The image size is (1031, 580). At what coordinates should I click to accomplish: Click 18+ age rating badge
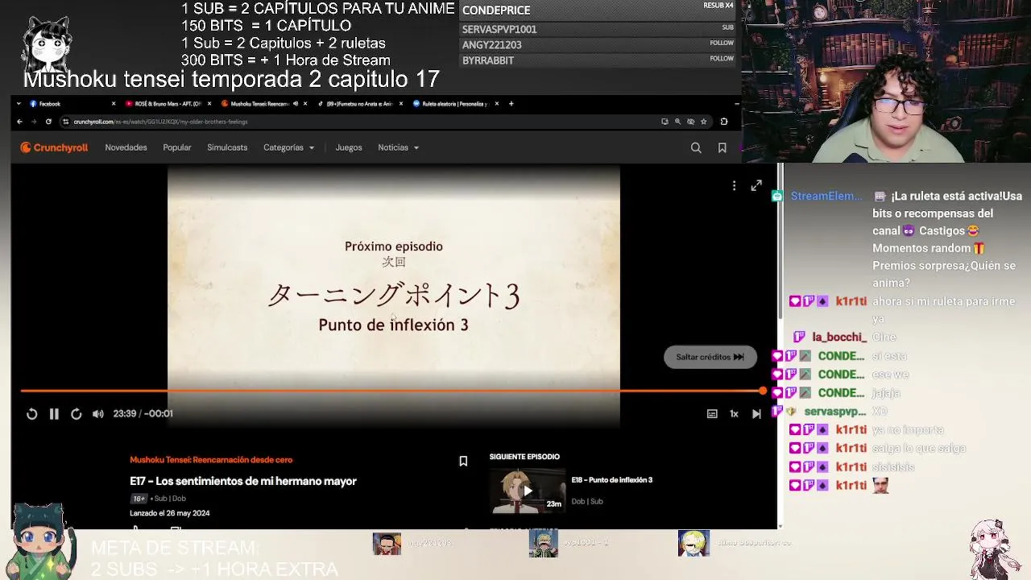[139, 499]
